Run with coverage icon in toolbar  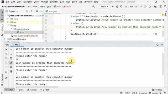click(121, 7)
